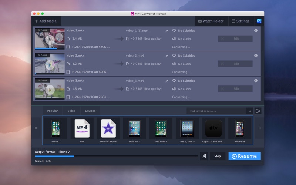Play the video_2.mkv preview thumbnail
The width and height of the screenshot is (296, 185).
tap(50, 65)
